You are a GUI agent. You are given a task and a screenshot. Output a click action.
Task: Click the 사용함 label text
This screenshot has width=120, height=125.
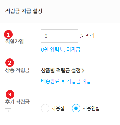[x=58, y=108]
